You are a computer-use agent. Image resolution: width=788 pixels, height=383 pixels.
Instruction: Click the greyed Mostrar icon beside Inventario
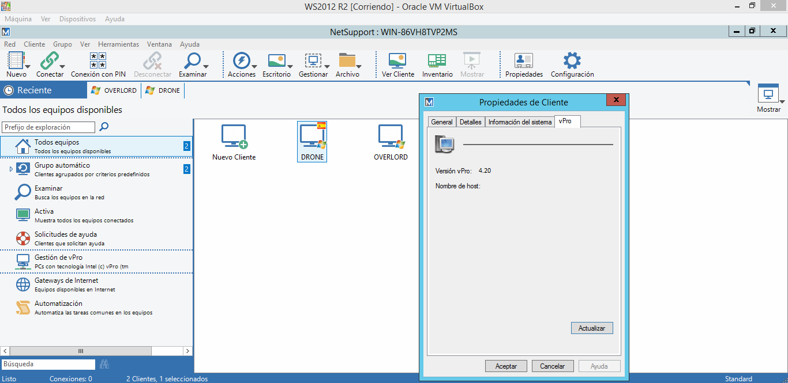(x=472, y=60)
